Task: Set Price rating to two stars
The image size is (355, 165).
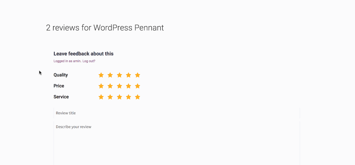Action: [x=110, y=86]
